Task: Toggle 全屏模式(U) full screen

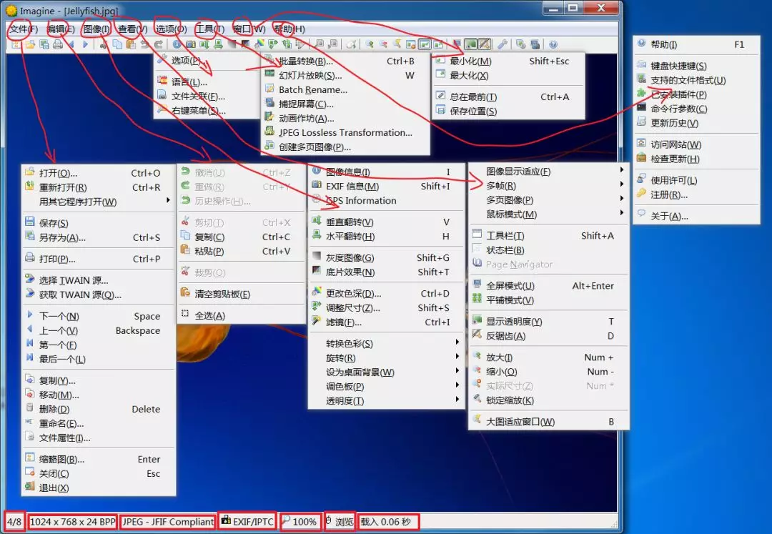Action: [x=548, y=286]
